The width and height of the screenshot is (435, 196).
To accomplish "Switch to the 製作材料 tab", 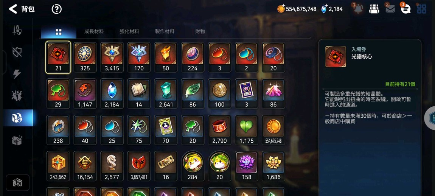I will 165,31.
